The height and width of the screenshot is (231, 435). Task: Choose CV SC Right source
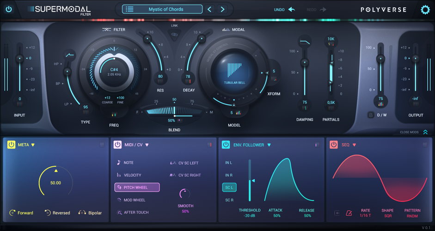point(185,175)
